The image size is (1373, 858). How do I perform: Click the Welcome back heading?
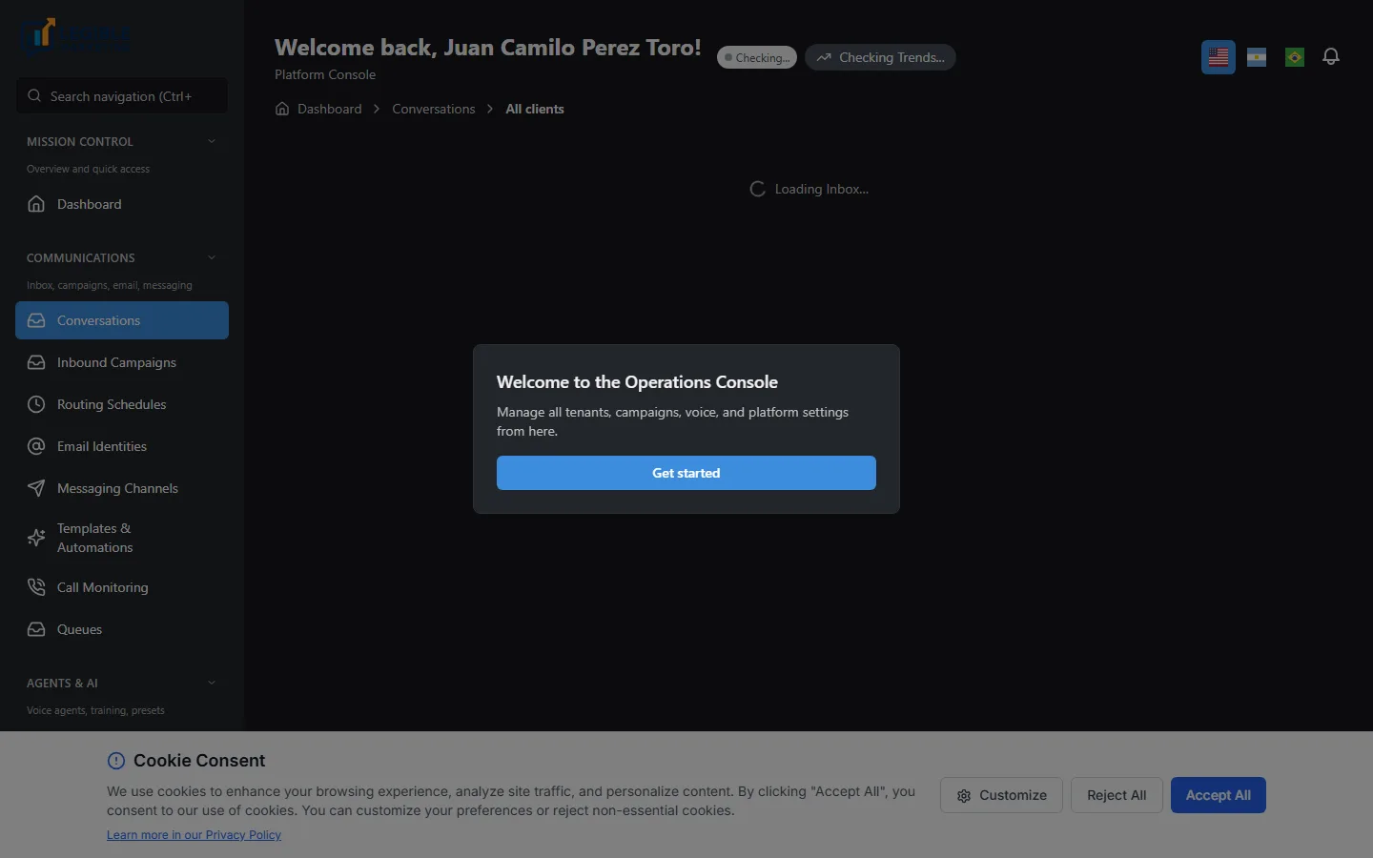[x=488, y=48]
